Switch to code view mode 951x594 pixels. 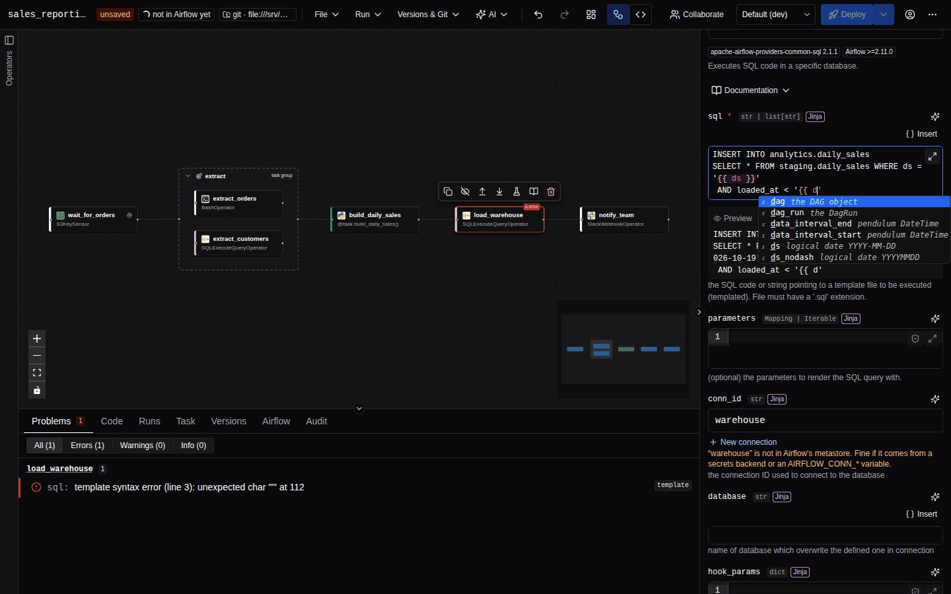pyautogui.click(x=641, y=15)
